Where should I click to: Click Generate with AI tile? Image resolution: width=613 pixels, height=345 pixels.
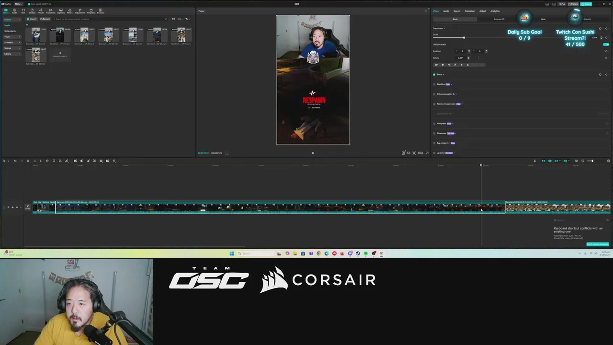pyautogui.click(x=60, y=54)
